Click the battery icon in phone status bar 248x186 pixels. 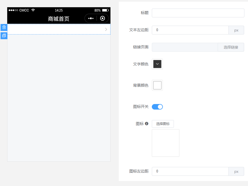[106, 10]
